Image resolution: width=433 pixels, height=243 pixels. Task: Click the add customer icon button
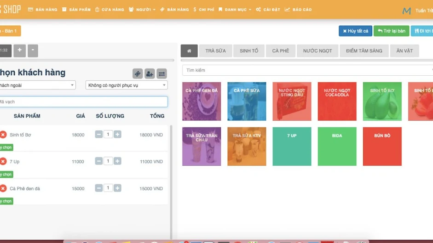[150, 73]
